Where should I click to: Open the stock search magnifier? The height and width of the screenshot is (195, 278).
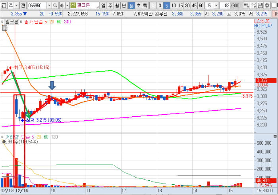tap(55, 6)
